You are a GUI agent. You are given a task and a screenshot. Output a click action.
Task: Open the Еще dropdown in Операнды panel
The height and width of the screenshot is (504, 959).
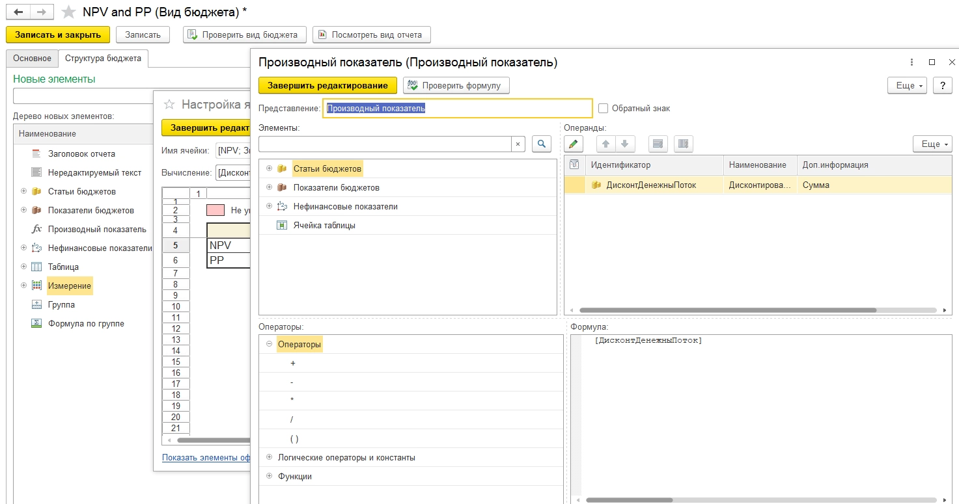click(x=932, y=144)
